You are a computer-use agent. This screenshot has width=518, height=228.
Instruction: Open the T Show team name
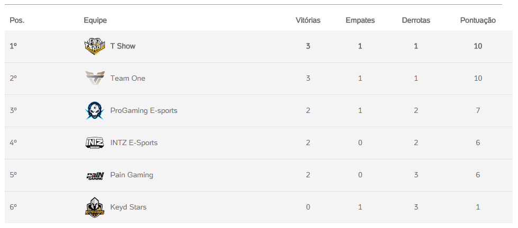pos(123,46)
